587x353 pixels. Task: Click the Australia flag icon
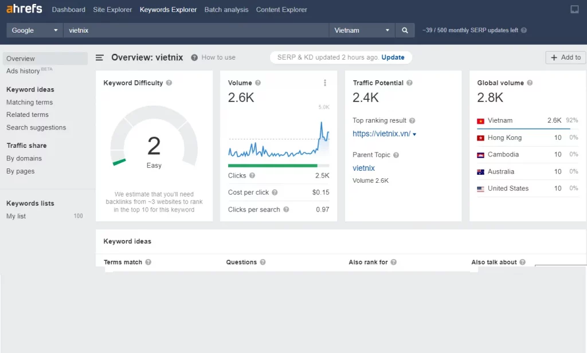(480, 172)
